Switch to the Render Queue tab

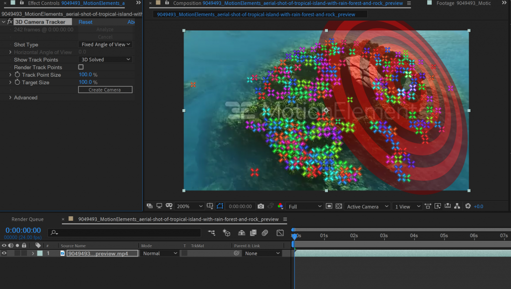27,219
